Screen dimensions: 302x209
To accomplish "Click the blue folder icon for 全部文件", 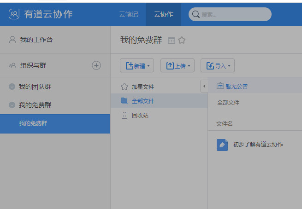I will [x=124, y=101].
